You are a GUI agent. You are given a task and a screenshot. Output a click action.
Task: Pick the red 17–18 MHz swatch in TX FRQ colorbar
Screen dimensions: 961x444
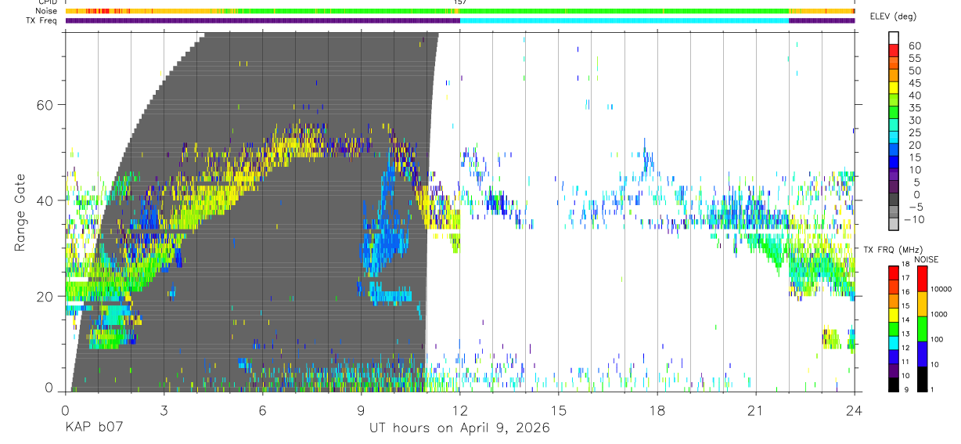(x=894, y=272)
